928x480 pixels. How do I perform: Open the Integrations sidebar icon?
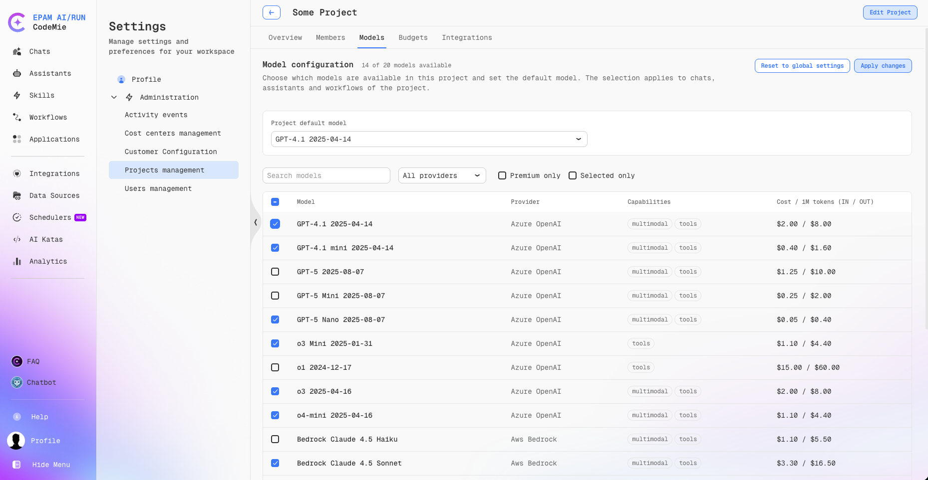tap(17, 173)
